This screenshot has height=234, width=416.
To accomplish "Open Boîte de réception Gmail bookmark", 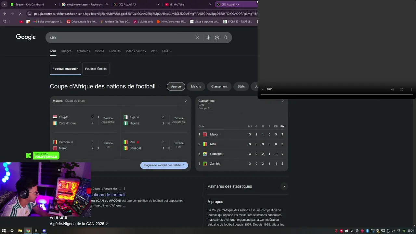I will click(47, 22).
